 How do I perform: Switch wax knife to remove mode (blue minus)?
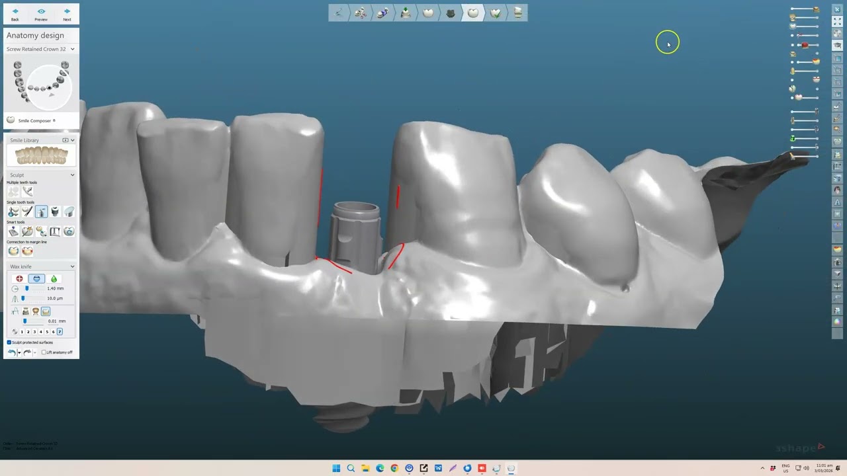[36, 279]
